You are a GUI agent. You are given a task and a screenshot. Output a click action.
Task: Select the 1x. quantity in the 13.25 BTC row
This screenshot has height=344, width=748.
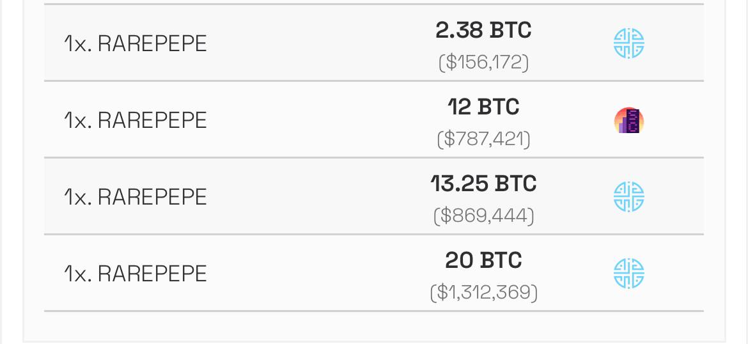pos(78,197)
